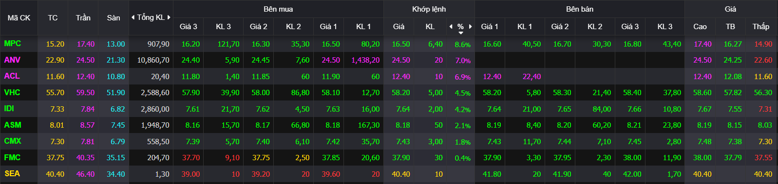The height and width of the screenshot is (184, 778).
Task: Click ANV best bid price 24.50
Action: [x=331, y=60]
